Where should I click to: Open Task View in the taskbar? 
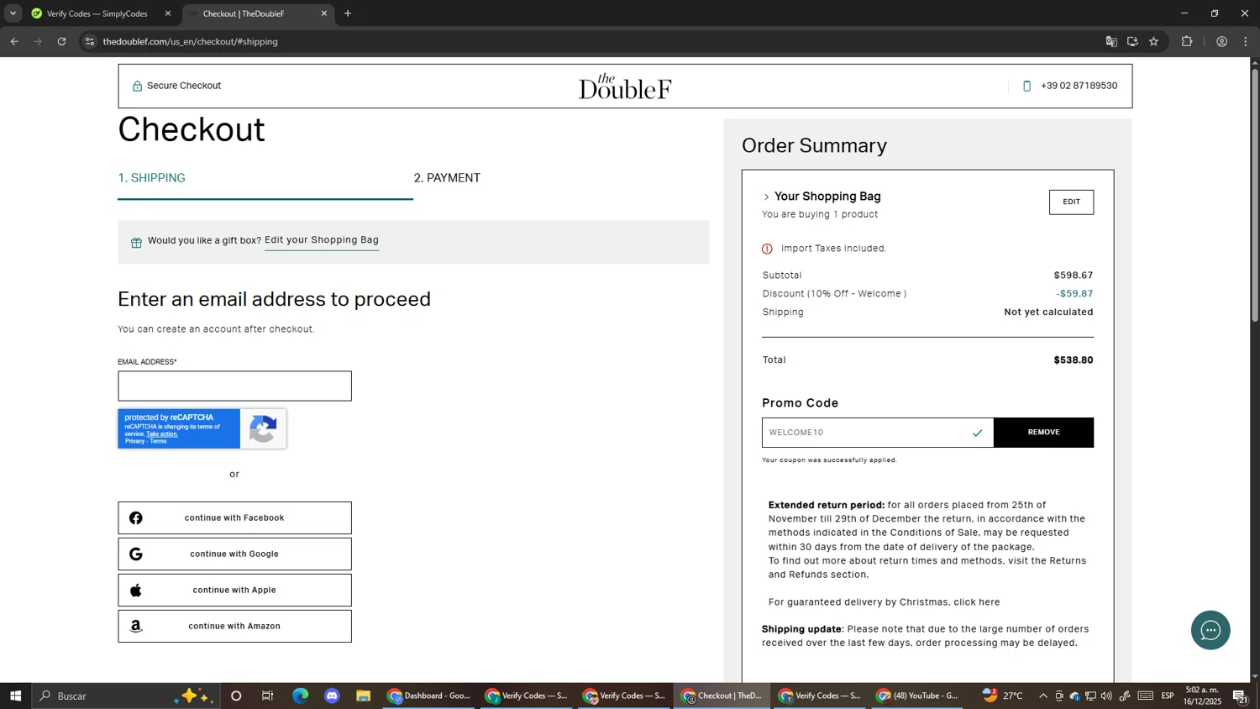click(268, 696)
